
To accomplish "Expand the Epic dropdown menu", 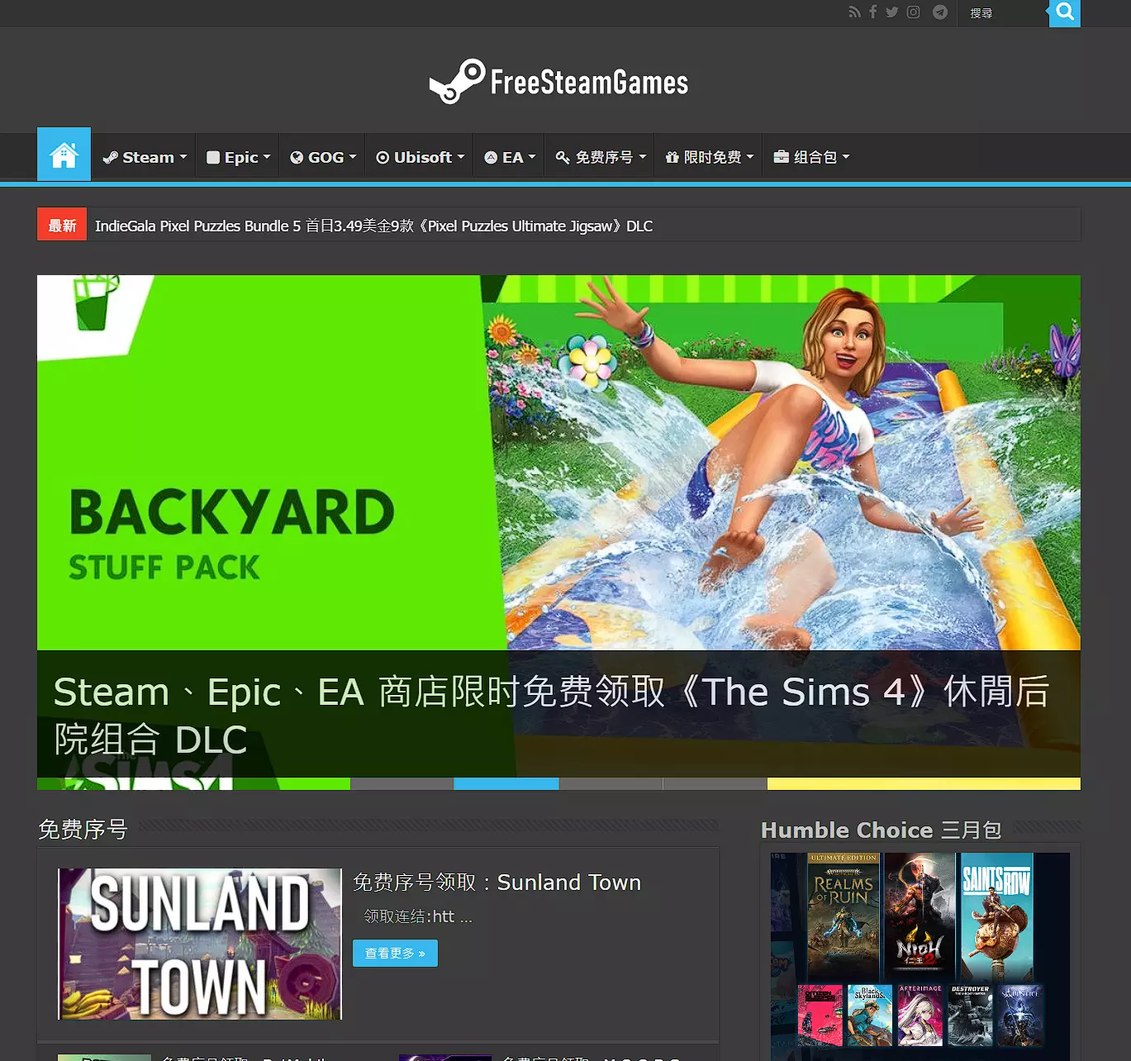I will 239,157.
